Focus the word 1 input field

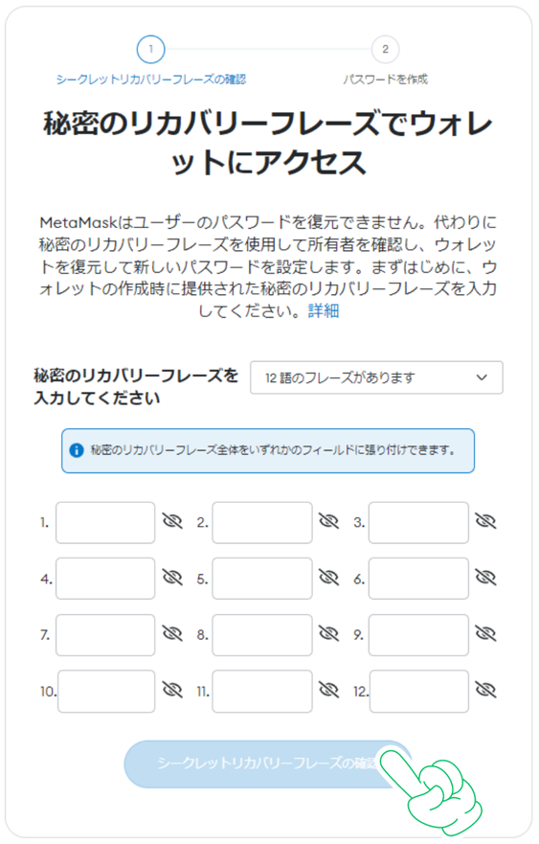pos(105,523)
